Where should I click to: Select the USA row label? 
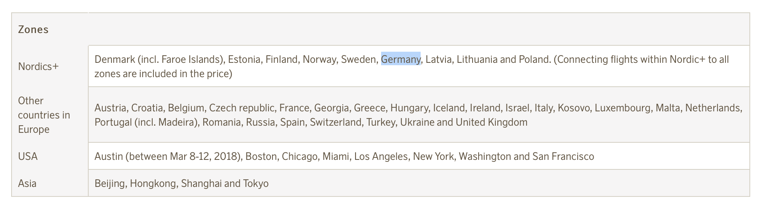(28, 156)
